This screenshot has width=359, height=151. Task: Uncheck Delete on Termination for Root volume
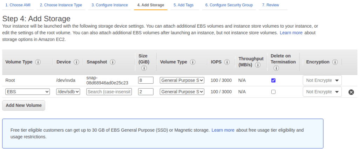click(x=273, y=80)
